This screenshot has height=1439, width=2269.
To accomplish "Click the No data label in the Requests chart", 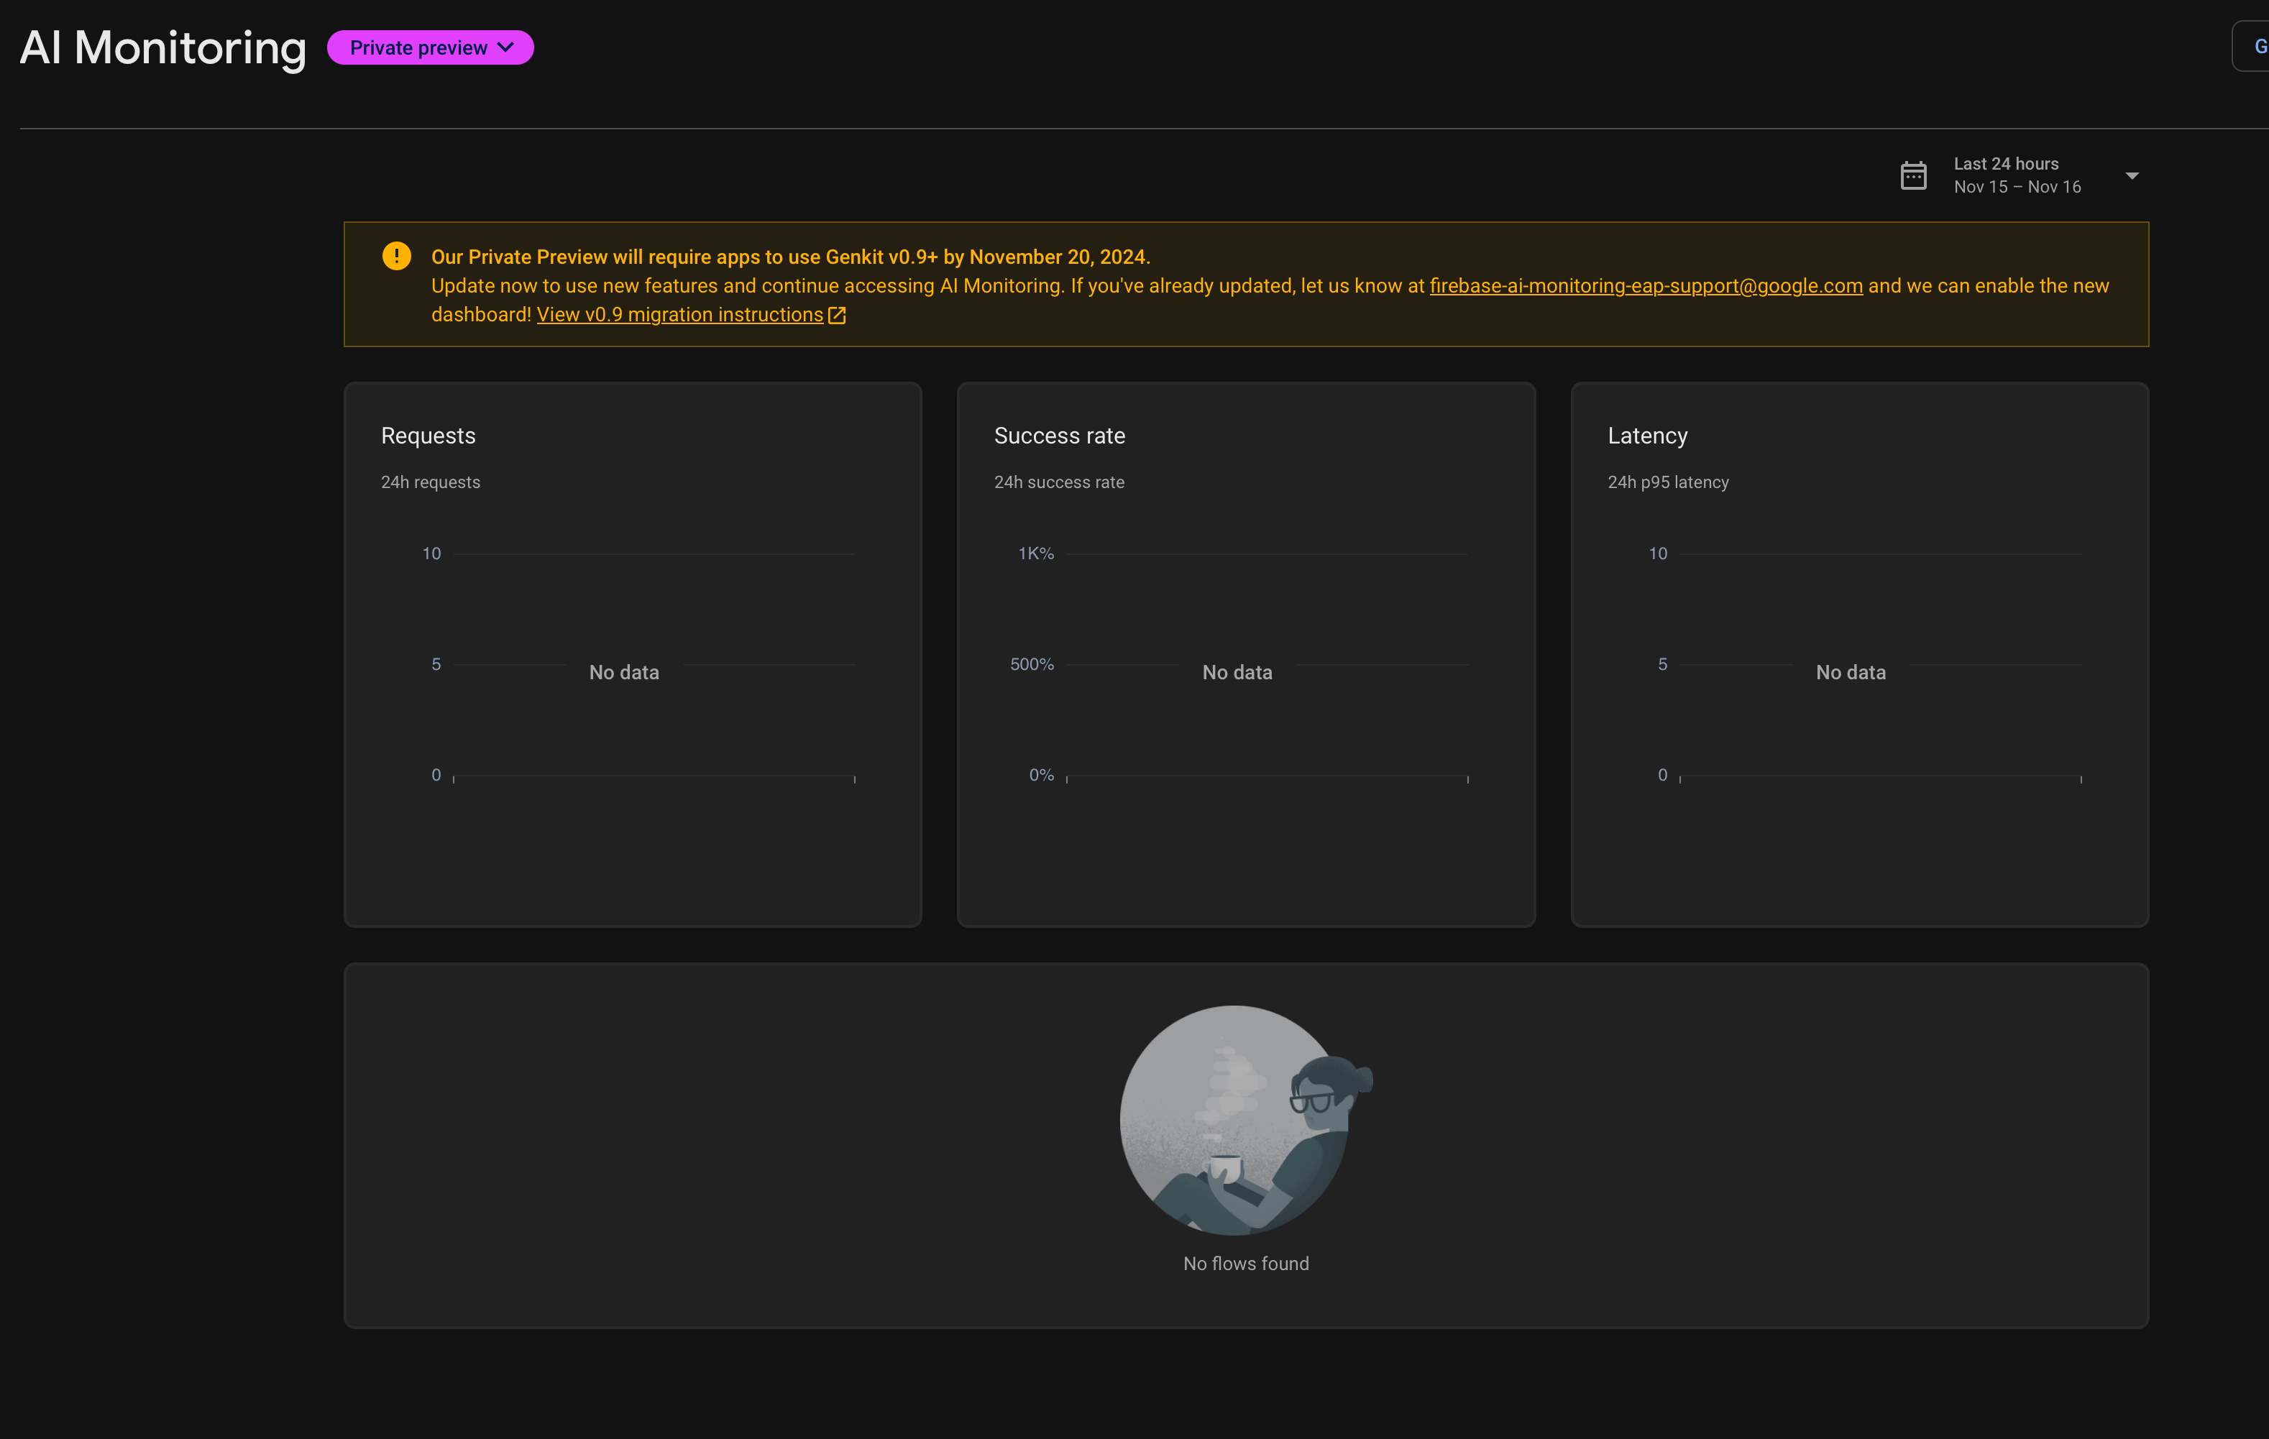I will (624, 671).
